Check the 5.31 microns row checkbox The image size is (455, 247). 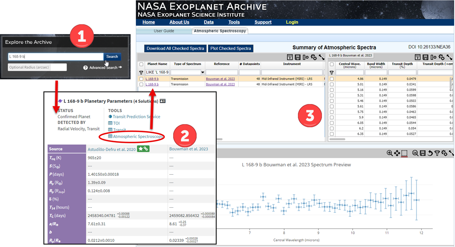[332, 96]
